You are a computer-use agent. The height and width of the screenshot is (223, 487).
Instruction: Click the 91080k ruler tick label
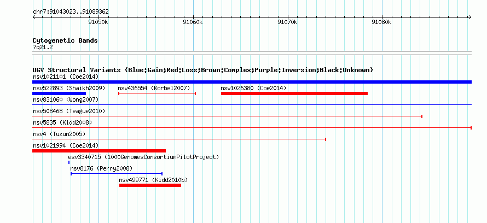tap(382, 22)
